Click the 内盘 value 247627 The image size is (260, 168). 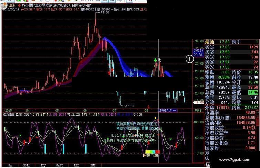[x=251, y=107]
